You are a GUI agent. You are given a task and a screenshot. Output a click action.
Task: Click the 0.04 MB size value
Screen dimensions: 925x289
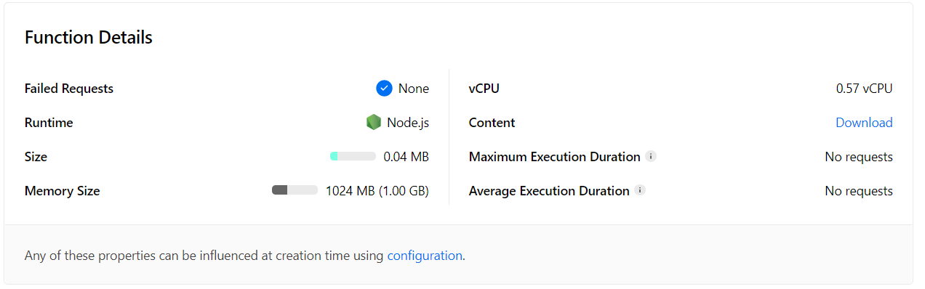tap(407, 157)
